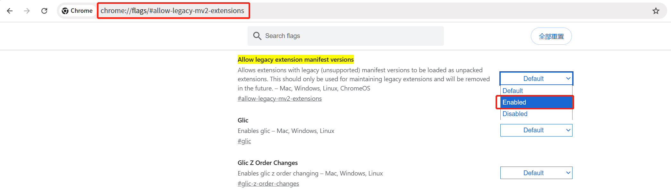This screenshot has height=195, width=671.
Task: Click the browser forward arrow
Action: [27, 11]
